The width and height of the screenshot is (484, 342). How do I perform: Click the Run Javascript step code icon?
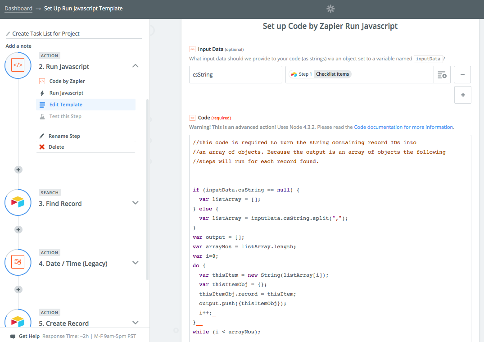click(18, 65)
